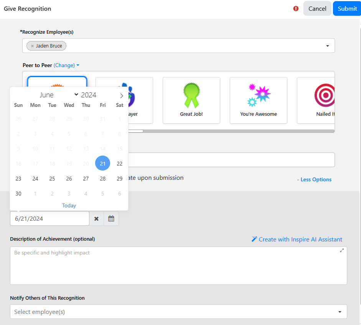
Task: Click the Cancel button
Action: 317,8
